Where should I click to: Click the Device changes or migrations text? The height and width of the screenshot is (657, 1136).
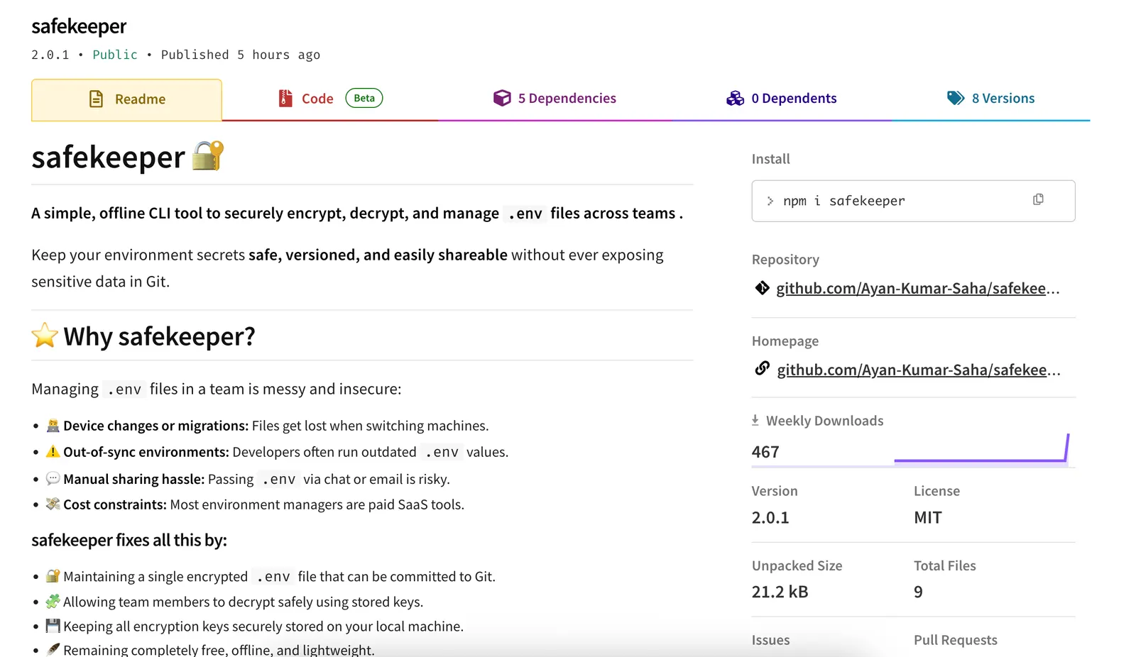[x=155, y=426]
